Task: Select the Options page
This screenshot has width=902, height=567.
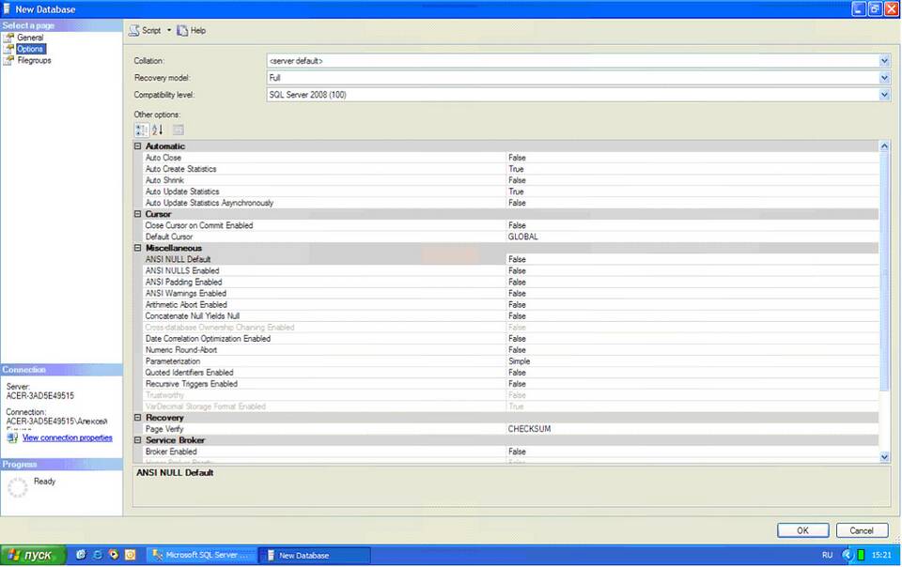Action: [x=30, y=49]
